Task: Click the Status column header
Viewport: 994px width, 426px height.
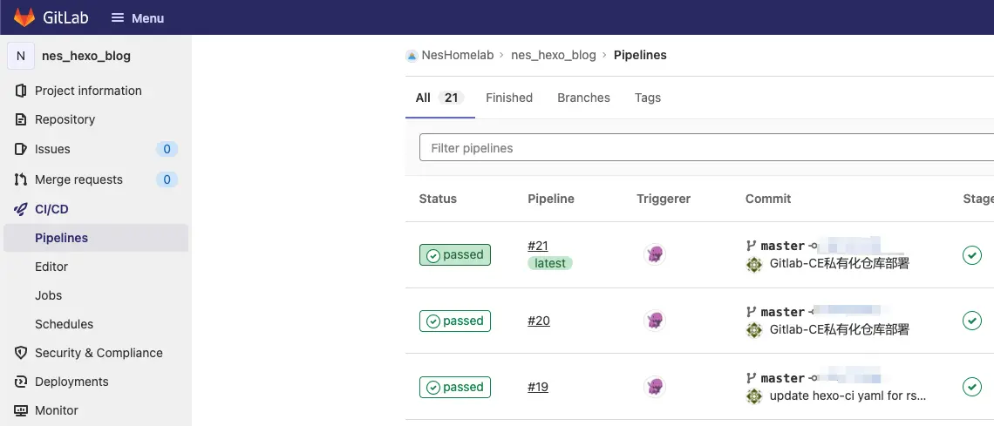Action: point(438,199)
